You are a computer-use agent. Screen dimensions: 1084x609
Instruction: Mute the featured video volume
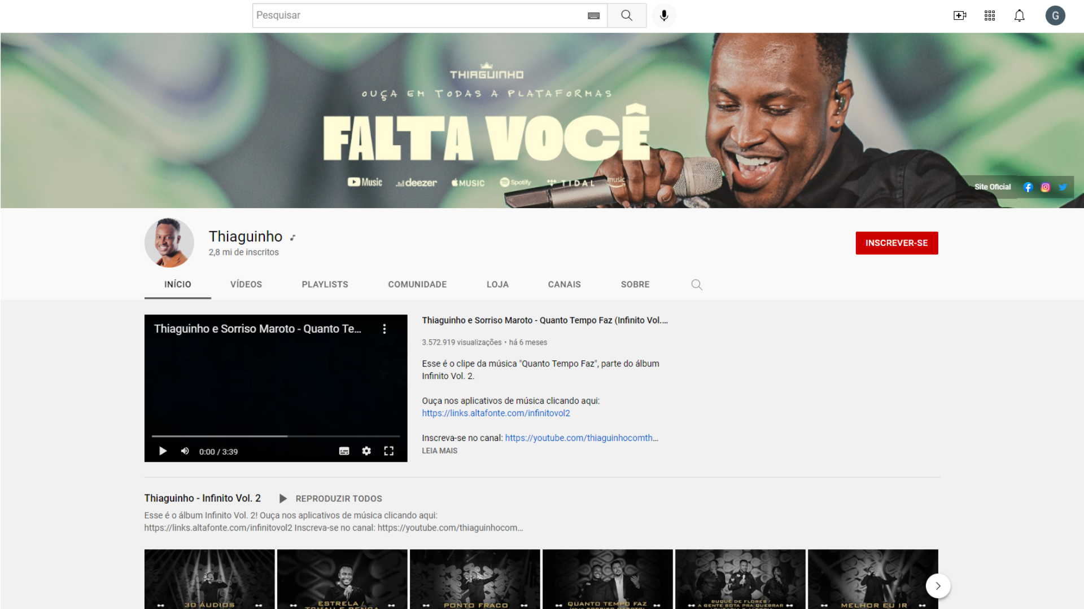[185, 451]
